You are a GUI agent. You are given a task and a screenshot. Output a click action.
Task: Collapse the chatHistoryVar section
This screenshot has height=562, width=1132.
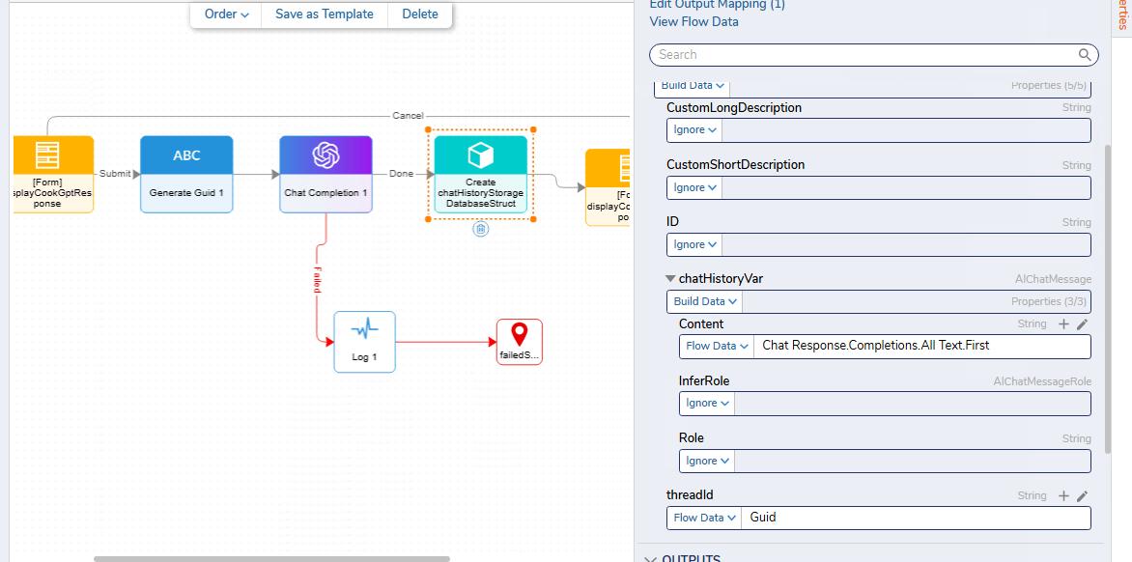(x=670, y=279)
